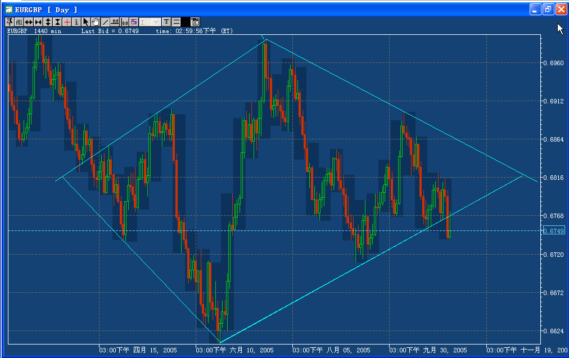Click the All data view button

19,22
